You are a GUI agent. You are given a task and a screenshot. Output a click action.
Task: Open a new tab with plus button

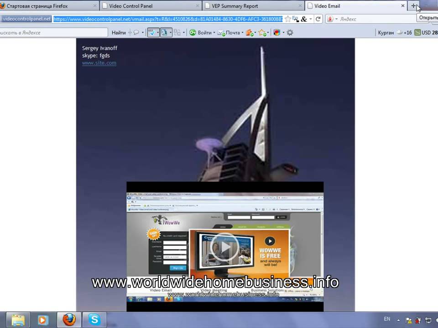(413, 6)
